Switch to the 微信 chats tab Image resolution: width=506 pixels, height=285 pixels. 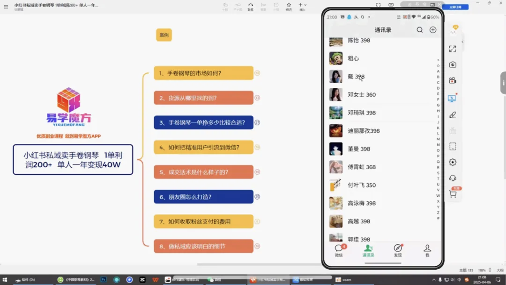pos(338,250)
